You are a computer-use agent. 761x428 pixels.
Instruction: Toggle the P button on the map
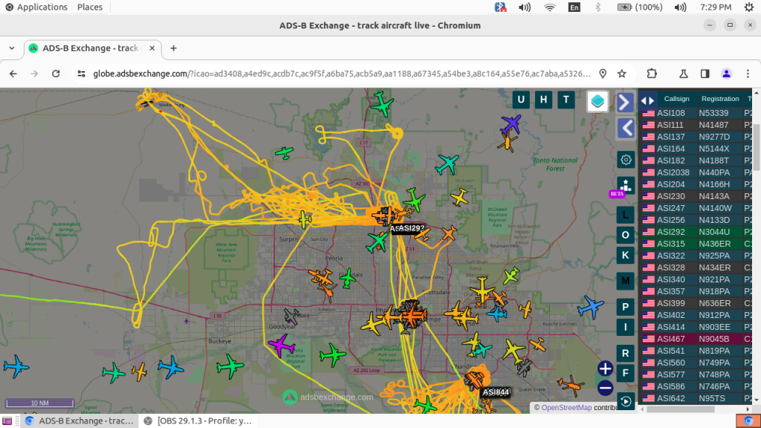pyautogui.click(x=625, y=307)
